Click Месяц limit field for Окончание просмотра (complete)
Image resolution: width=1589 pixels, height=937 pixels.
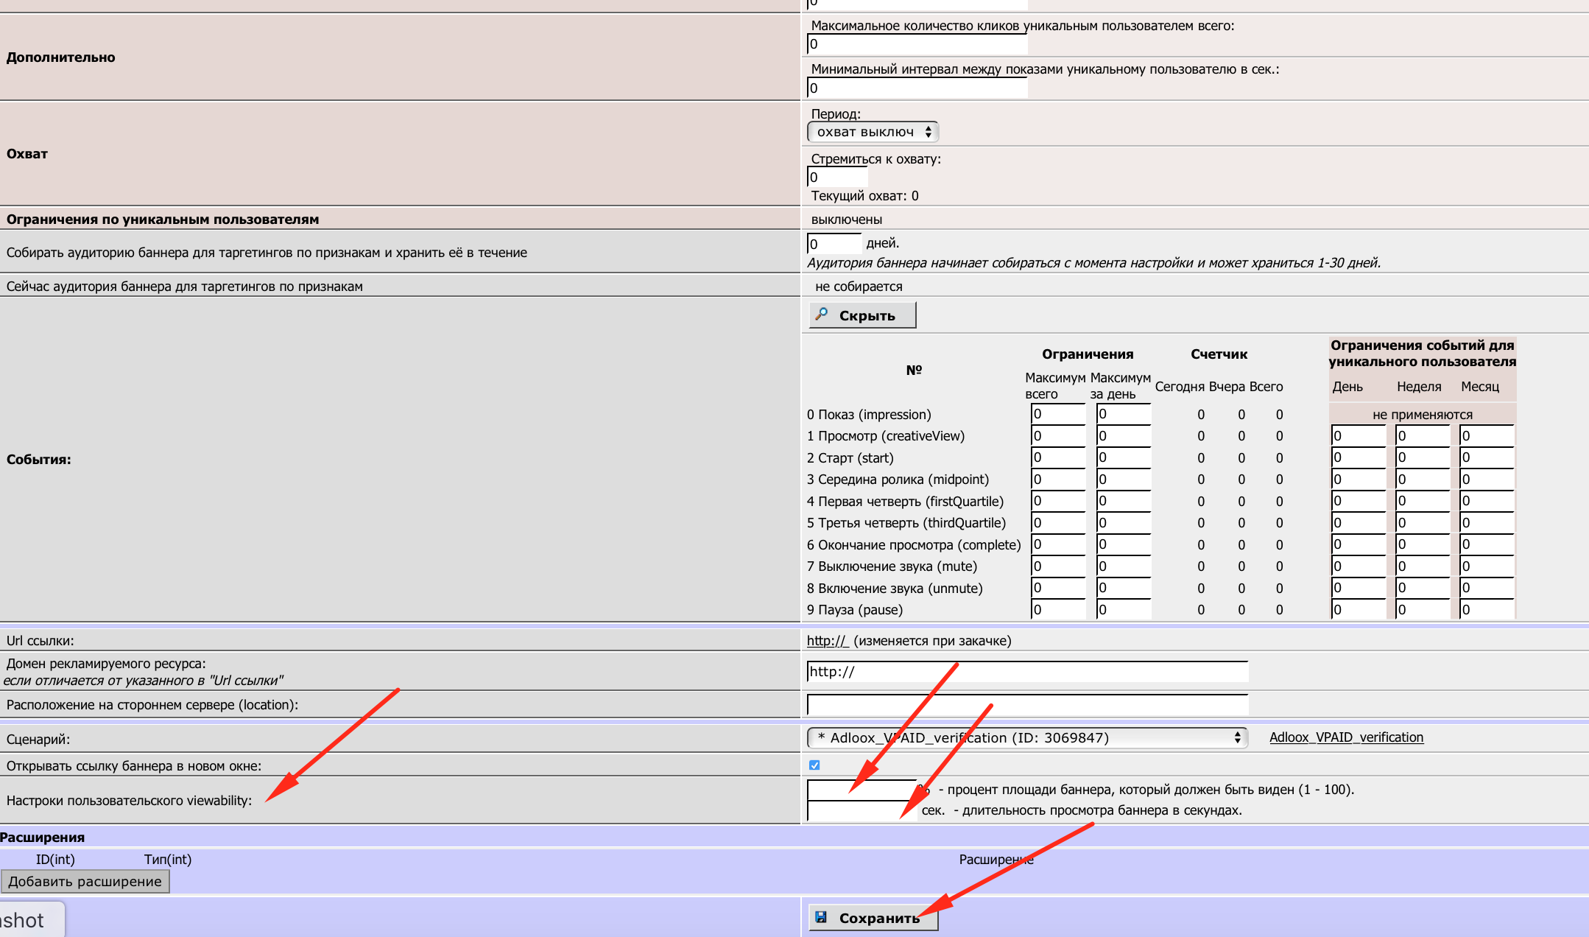coord(1487,544)
